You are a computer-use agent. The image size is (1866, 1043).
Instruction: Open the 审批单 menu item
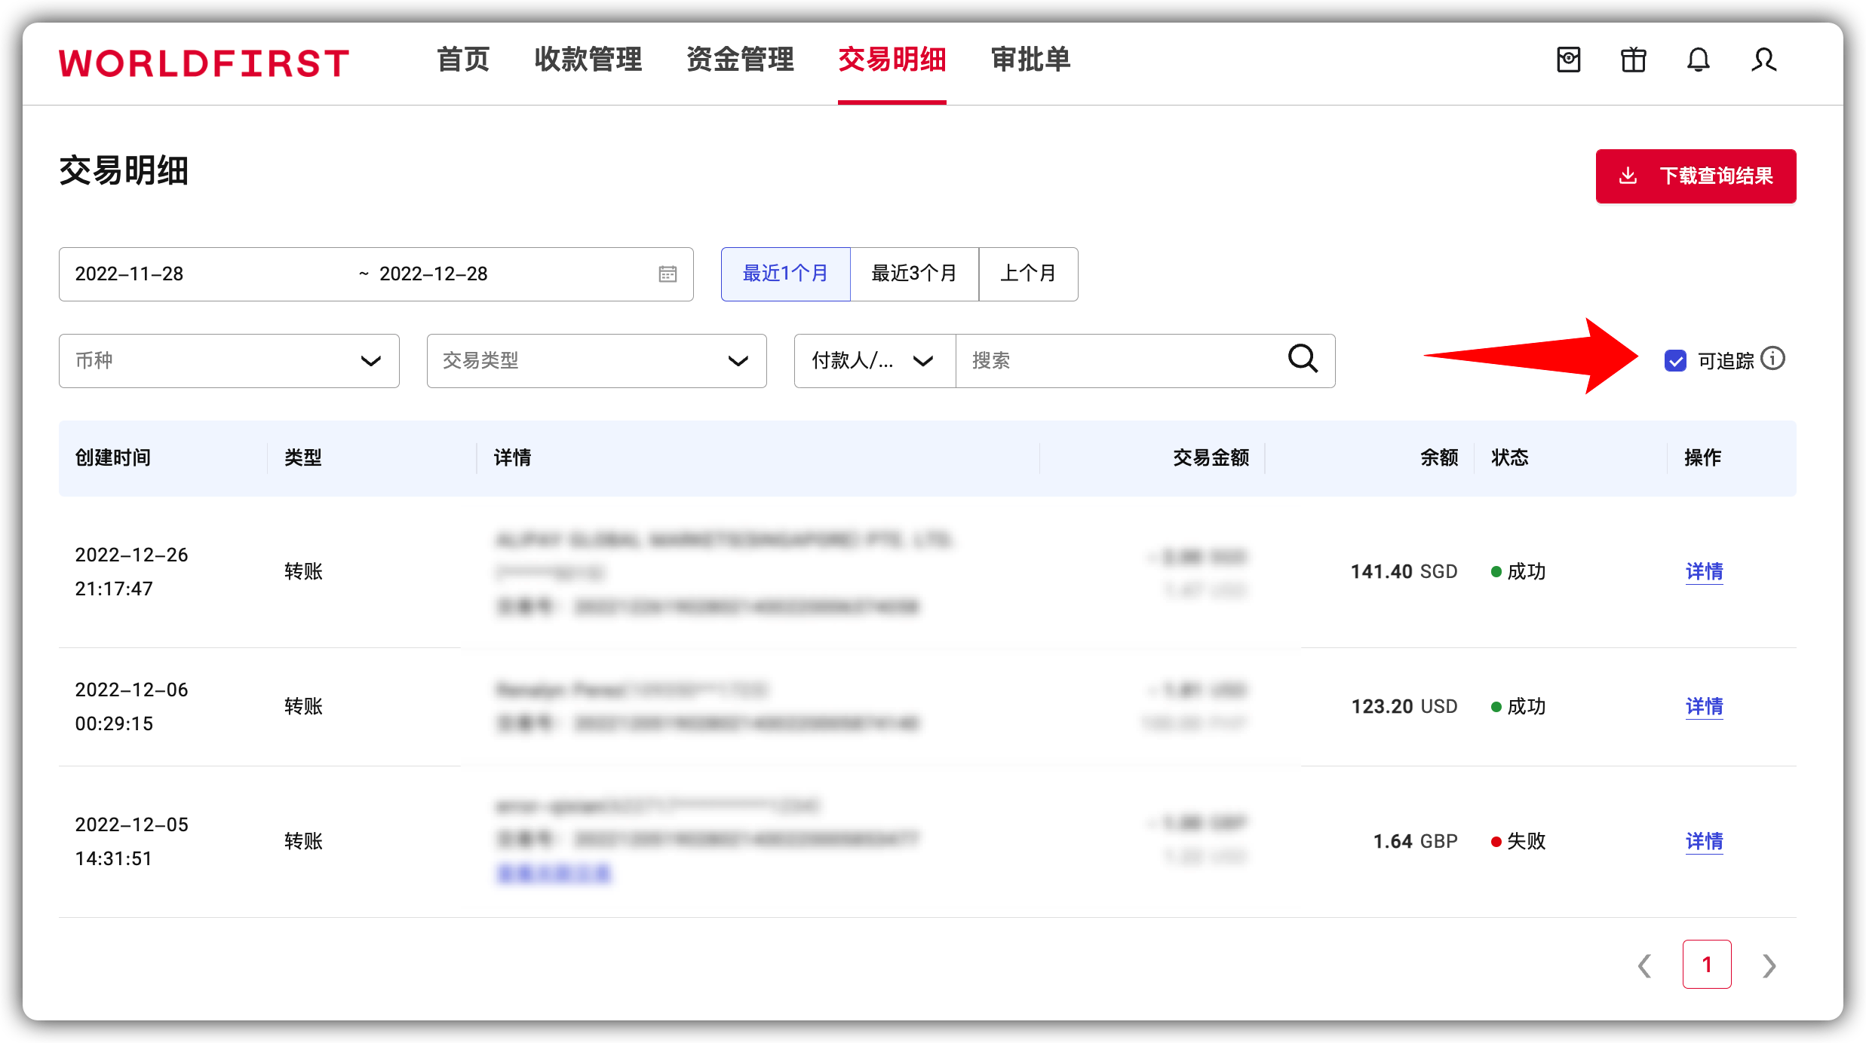coord(1030,60)
